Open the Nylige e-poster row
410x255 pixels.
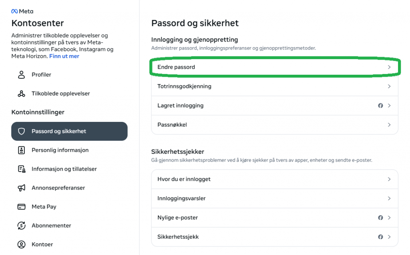coord(275,218)
